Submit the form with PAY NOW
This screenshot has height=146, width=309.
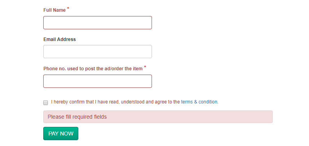[x=61, y=134]
